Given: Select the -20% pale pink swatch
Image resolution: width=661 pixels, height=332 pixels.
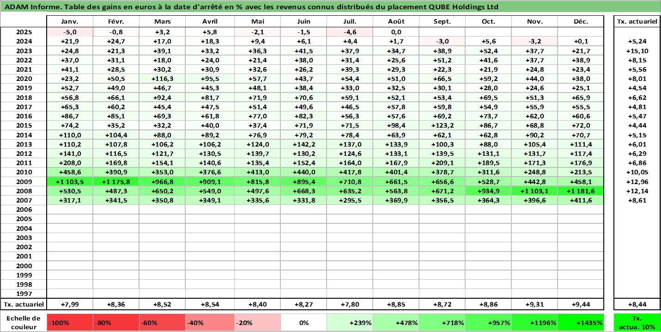Looking at the screenshot, I should coord(257,322).
